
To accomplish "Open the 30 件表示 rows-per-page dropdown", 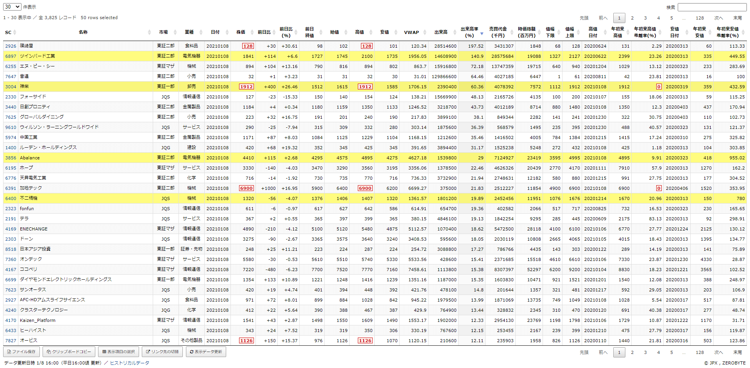I will pos(12,7).
